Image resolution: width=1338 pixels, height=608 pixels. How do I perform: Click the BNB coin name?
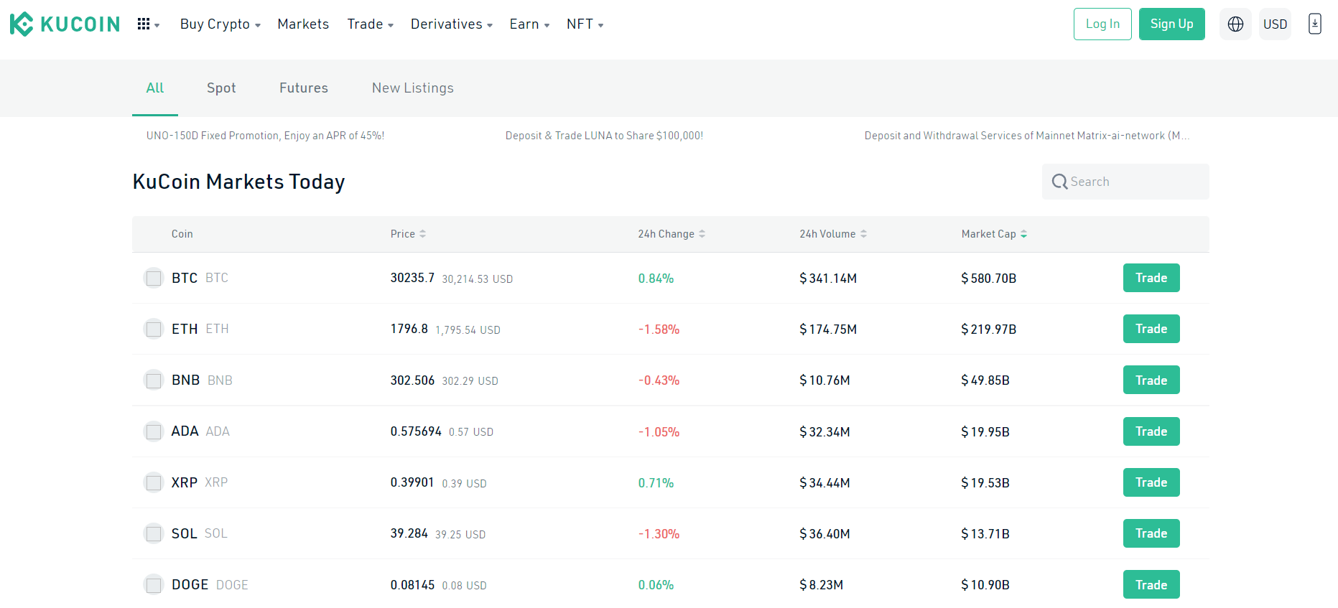[x=185, y=380]
